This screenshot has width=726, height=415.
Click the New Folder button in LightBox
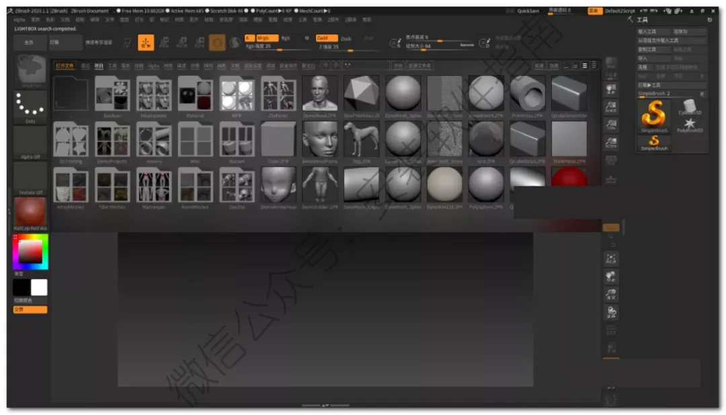pyautogui.click(x=419, y=66)
